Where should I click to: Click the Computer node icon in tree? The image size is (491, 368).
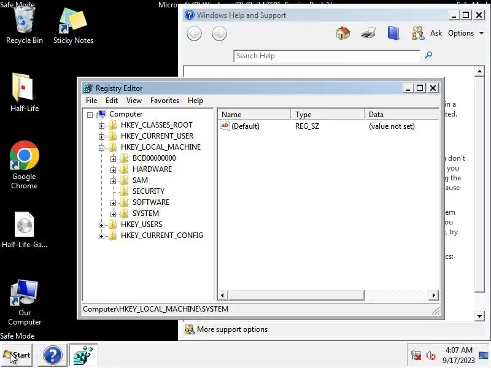pyautogui.click(x=102, y=114)
